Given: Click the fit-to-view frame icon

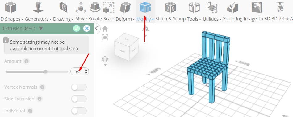Looking at the screenshot, I should point(105,37).
